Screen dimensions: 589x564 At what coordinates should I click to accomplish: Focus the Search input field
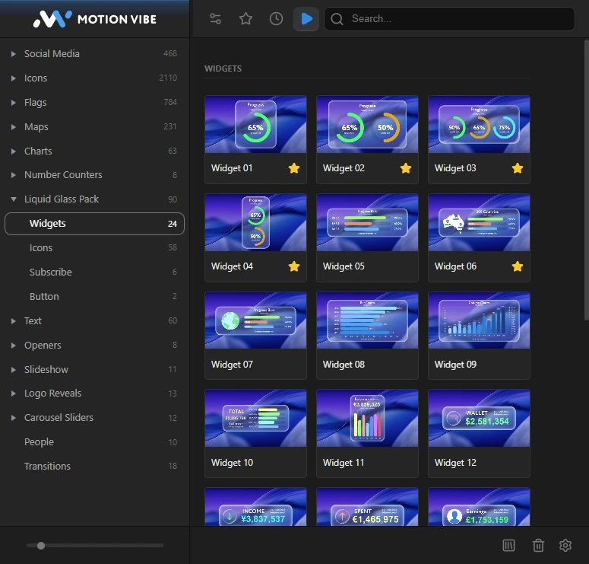pyautogui.click(x=449, y=19)
